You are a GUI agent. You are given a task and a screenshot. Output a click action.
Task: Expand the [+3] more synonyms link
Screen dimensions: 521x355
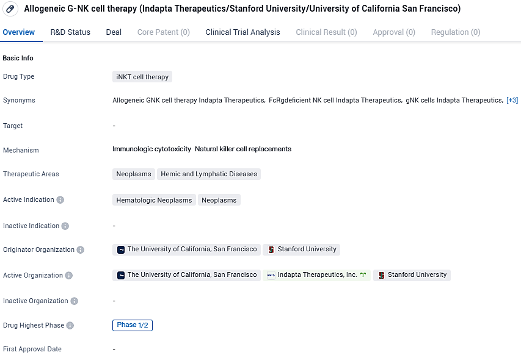tap(512, 100)
